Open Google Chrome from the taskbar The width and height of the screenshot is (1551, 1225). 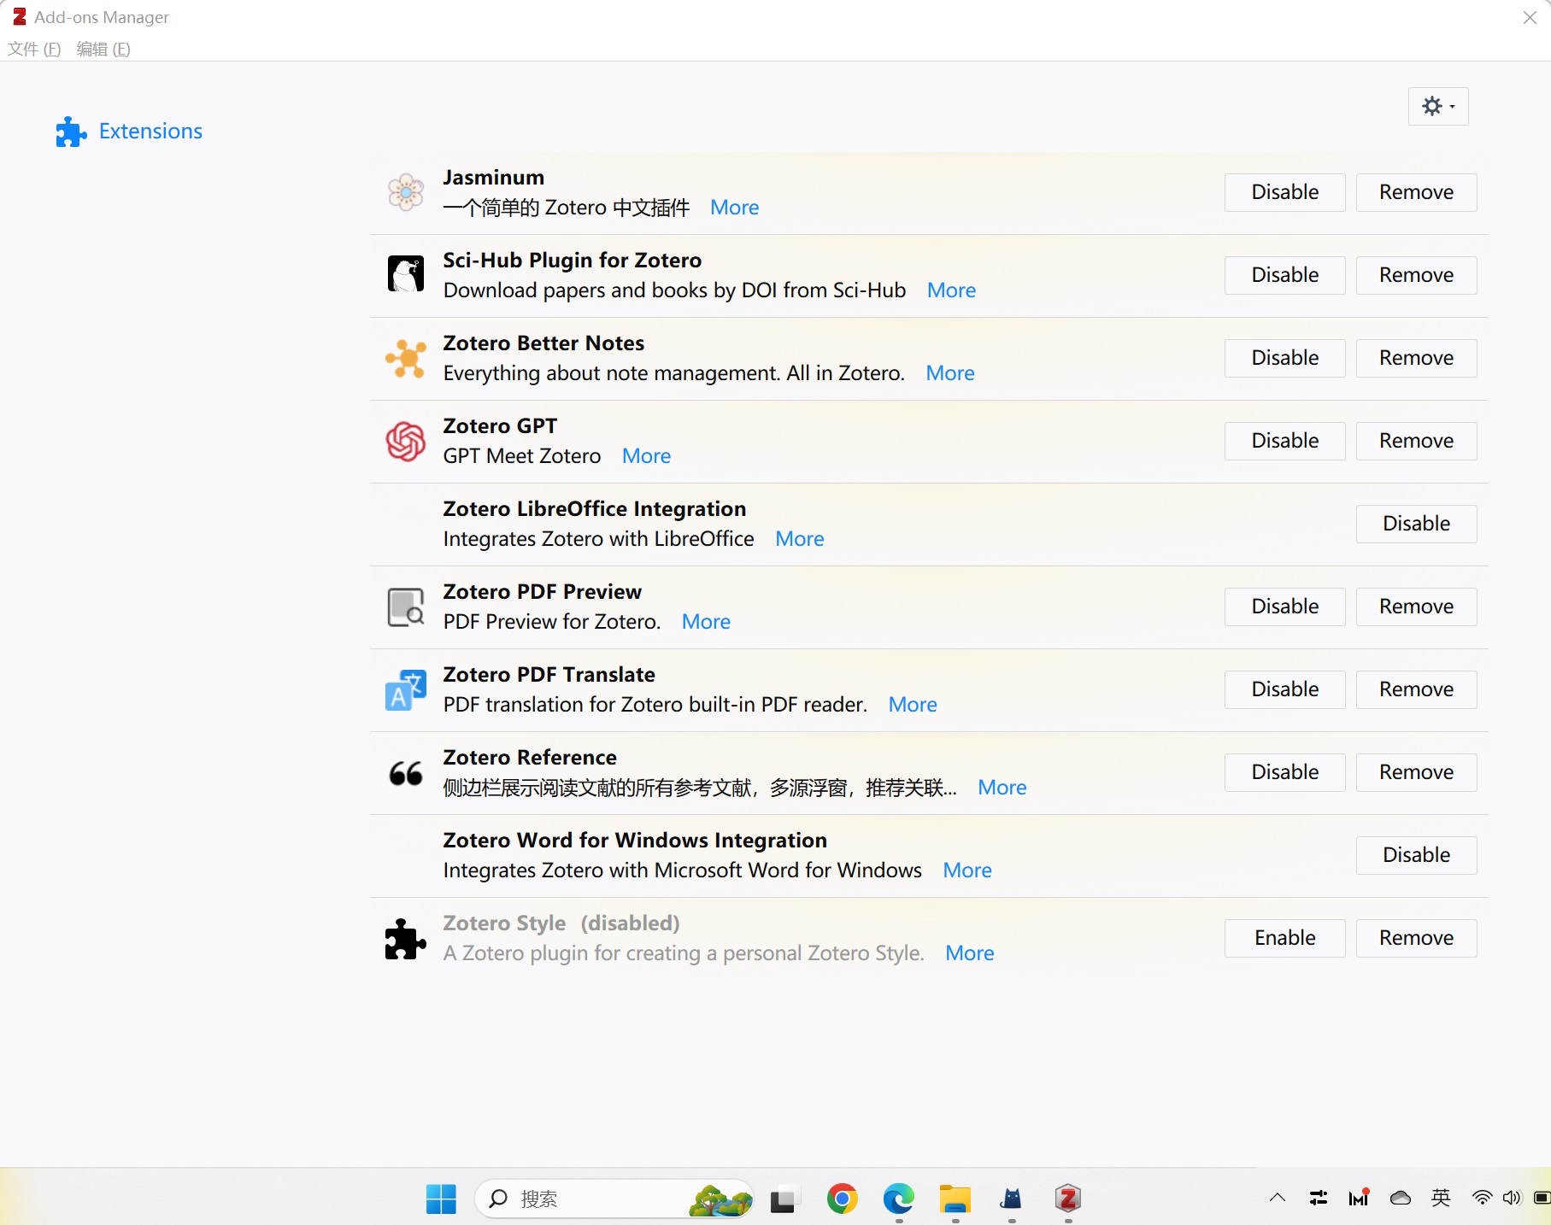click(842, 1199)
